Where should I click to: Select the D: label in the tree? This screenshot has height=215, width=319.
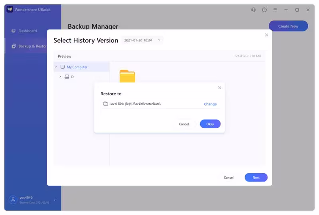pyautogui.click(x=73, y=77)
